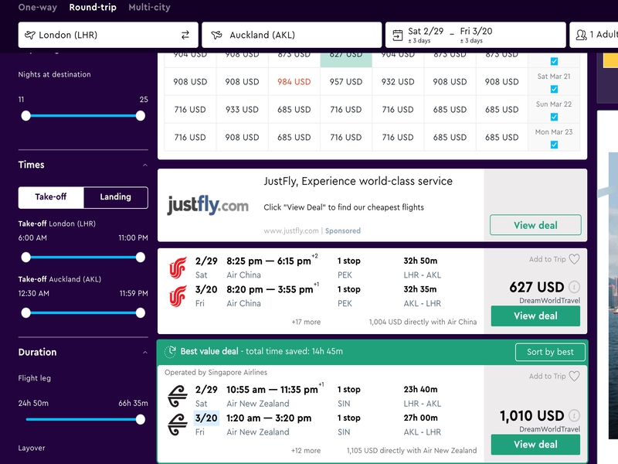Select the 932 USD price cell

[398, 82]
